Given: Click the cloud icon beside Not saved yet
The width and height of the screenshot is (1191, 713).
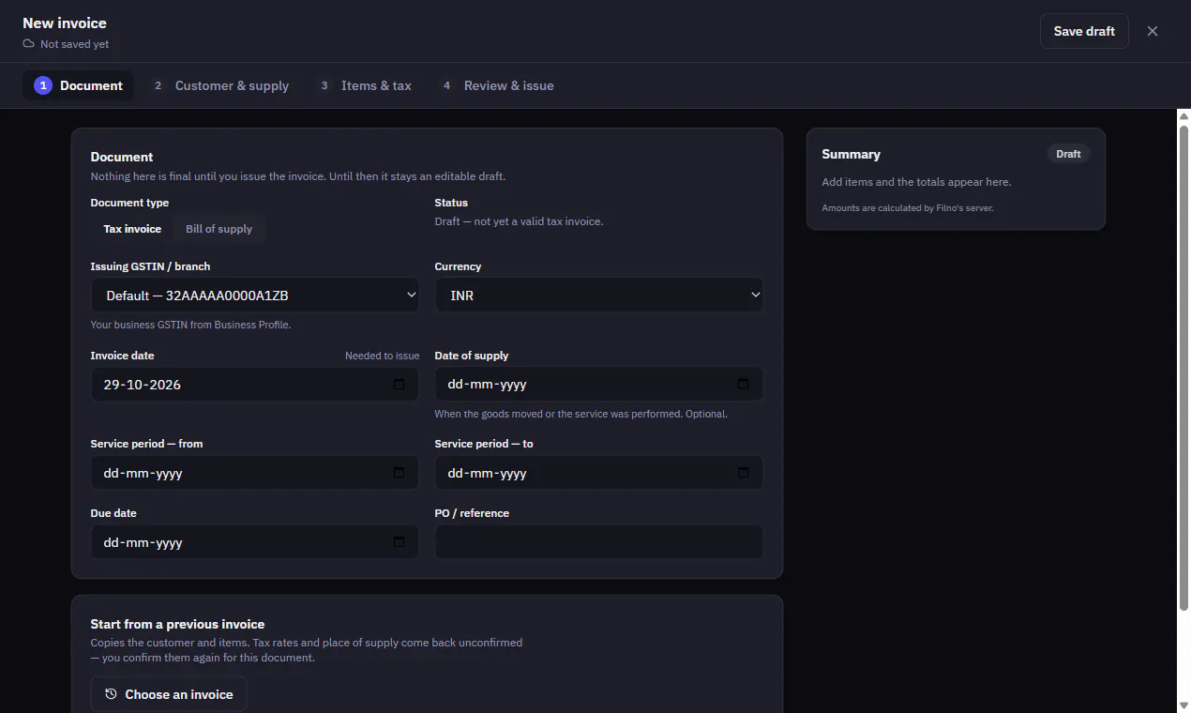Looking at the screenshot, I should [29, 44].
